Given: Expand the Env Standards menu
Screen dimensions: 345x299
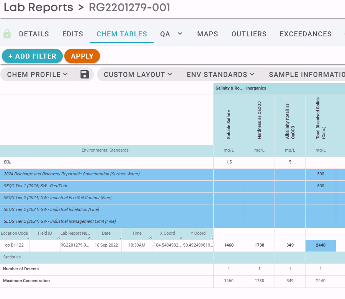Looking at the screenshot, I should point(221,75).
